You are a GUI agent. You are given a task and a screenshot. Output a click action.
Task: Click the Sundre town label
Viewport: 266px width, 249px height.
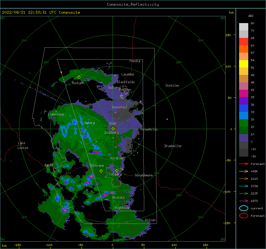click(x=90, y=123)
